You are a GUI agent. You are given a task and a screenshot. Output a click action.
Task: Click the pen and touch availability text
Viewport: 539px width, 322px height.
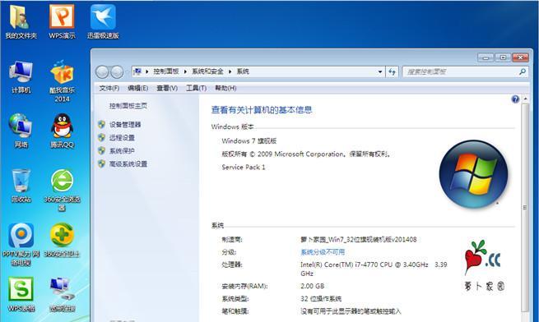click(x=351, y=311)
